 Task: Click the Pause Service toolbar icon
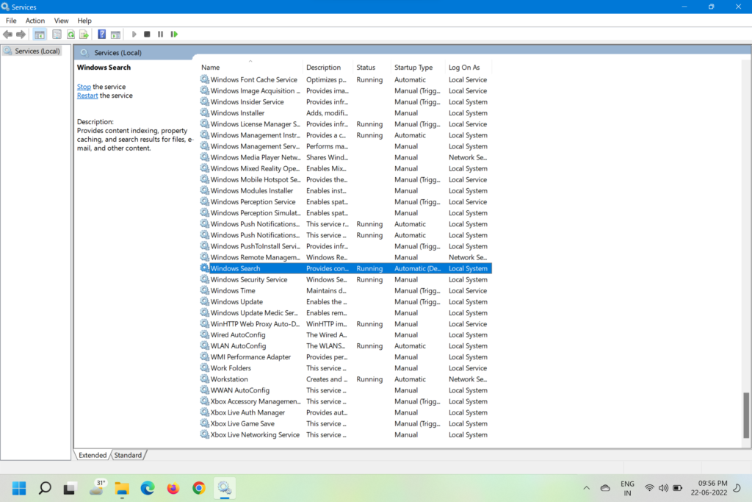(x=160, y=35)
